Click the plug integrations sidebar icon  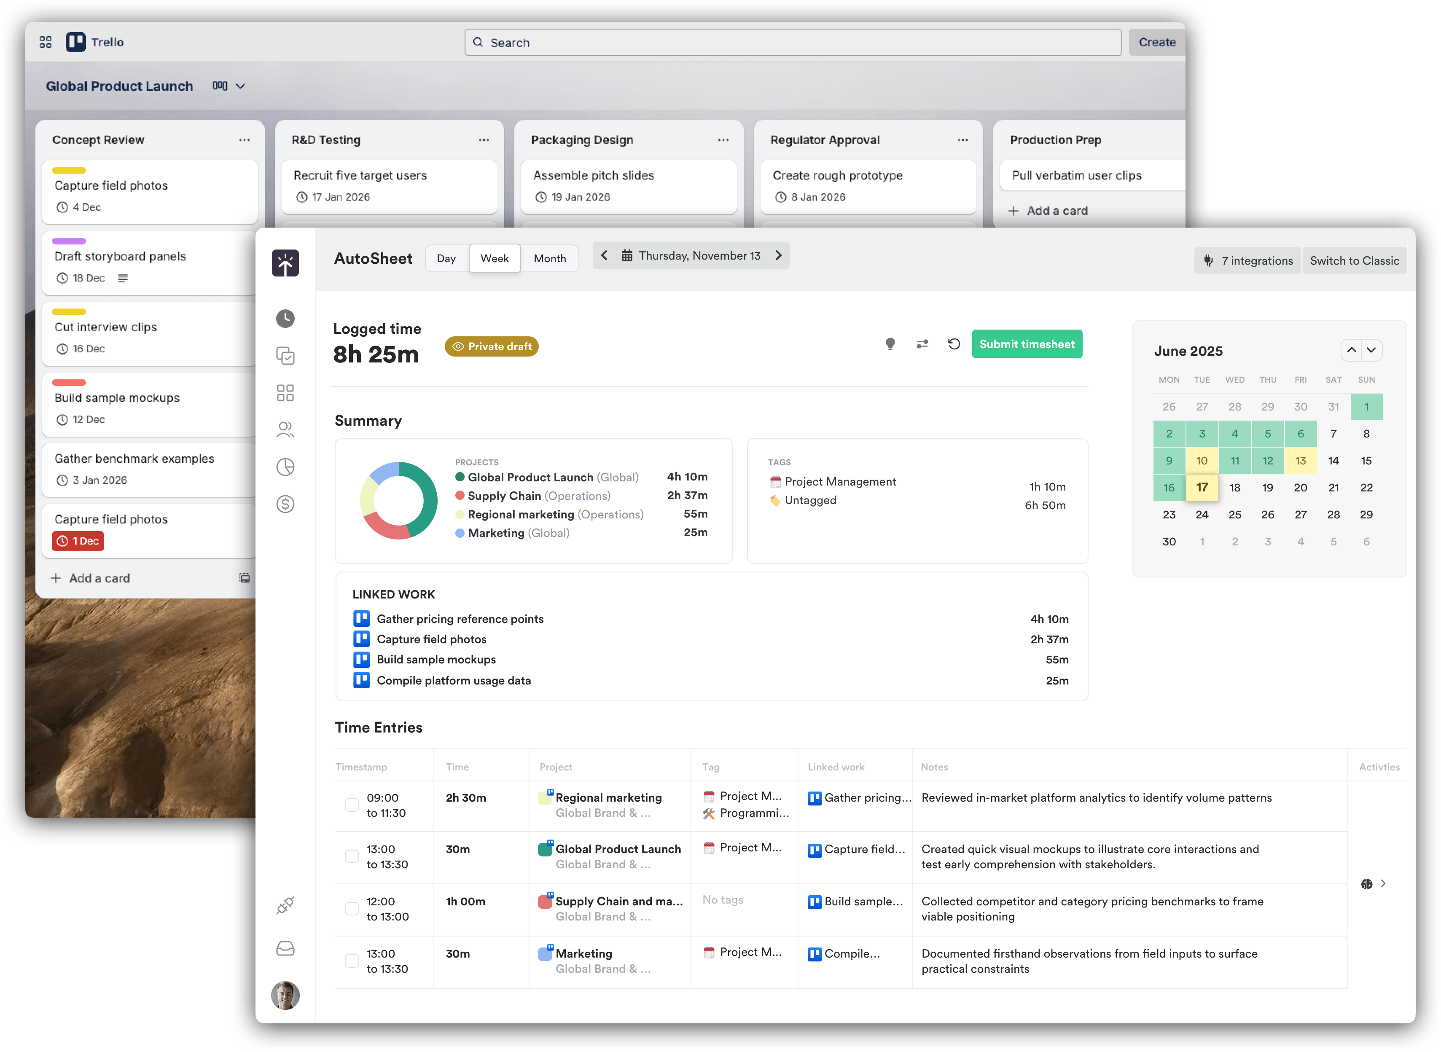coord(285,905)
